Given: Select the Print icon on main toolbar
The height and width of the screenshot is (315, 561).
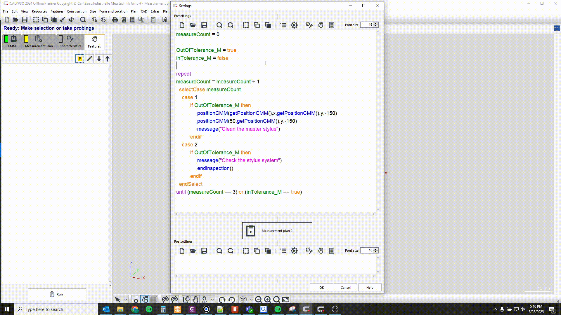Looking at the screenshot, I should pyautogui.click(x=115, y=20).
